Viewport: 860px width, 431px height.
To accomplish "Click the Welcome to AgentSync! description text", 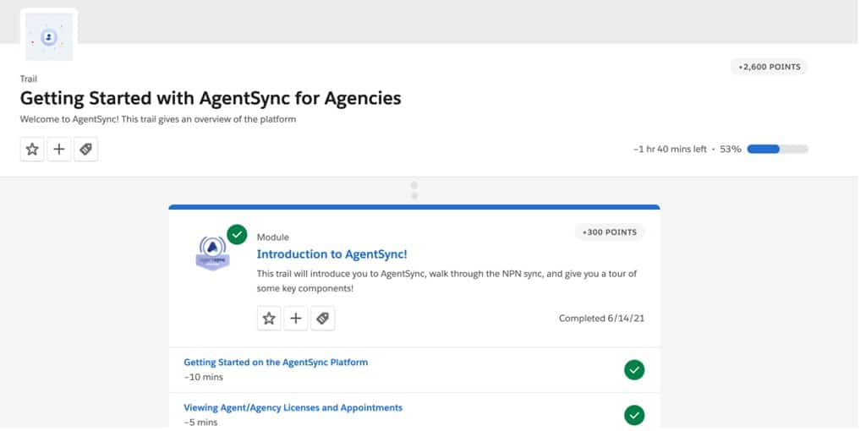I will [x=158, y=119].
